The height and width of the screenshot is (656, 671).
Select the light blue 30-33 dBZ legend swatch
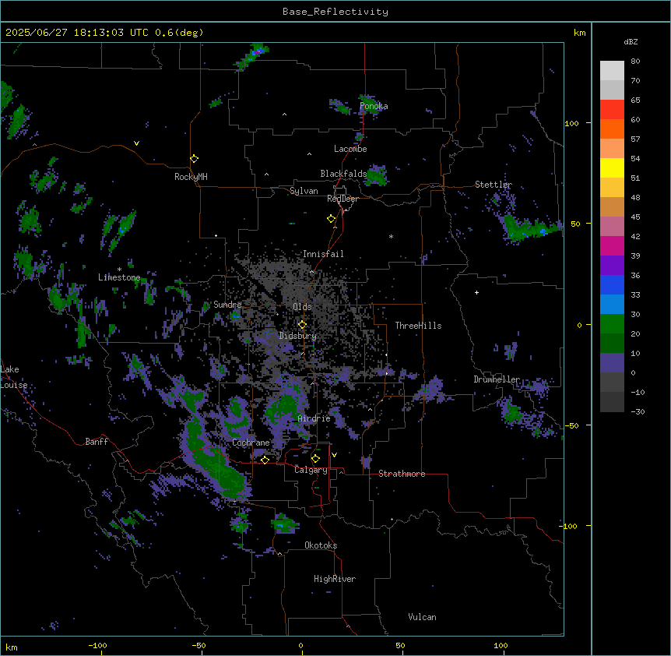click(x=612, y=305)
